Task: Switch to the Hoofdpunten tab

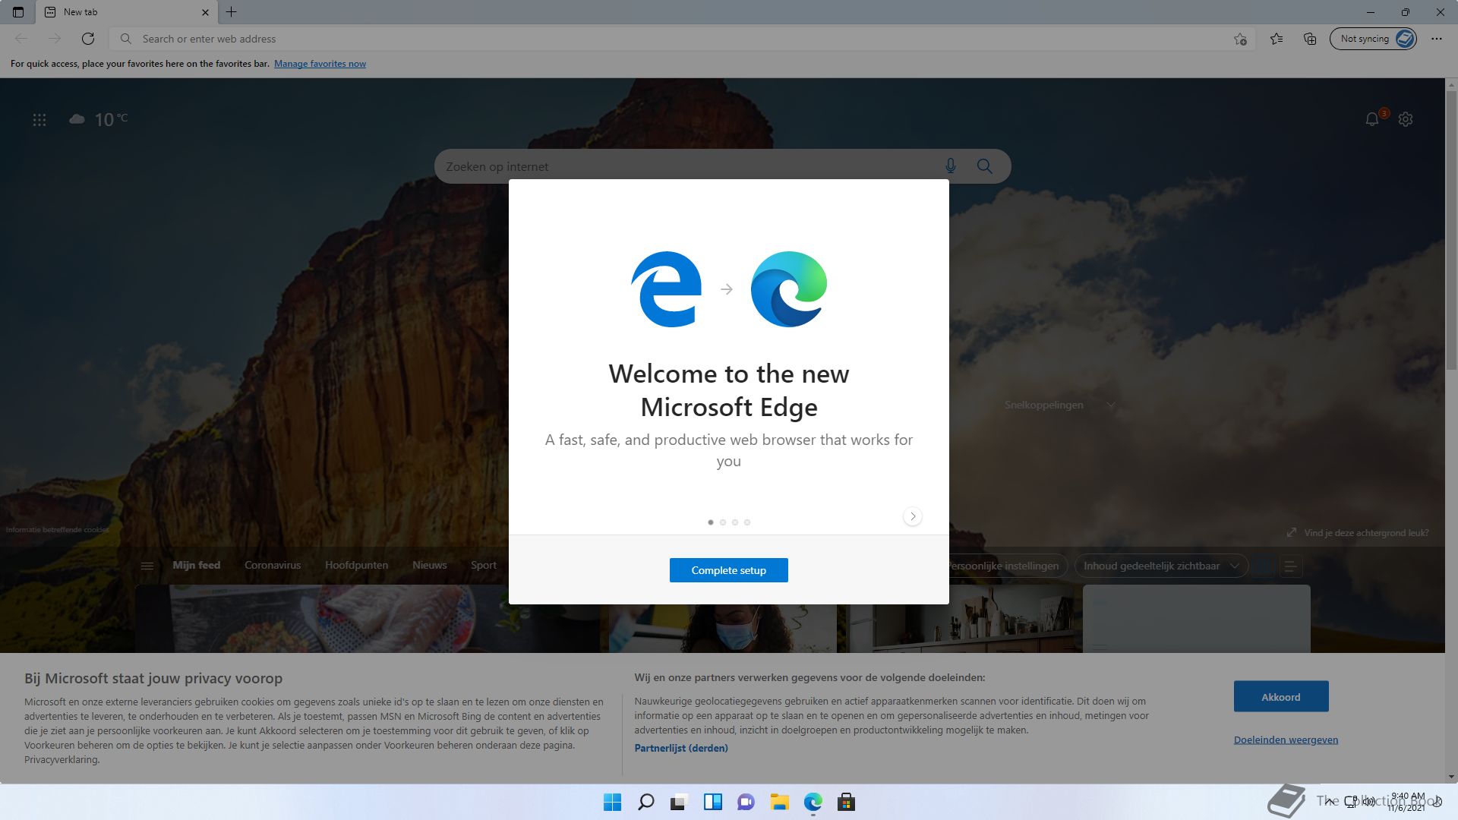Action: tap(356, 565)
